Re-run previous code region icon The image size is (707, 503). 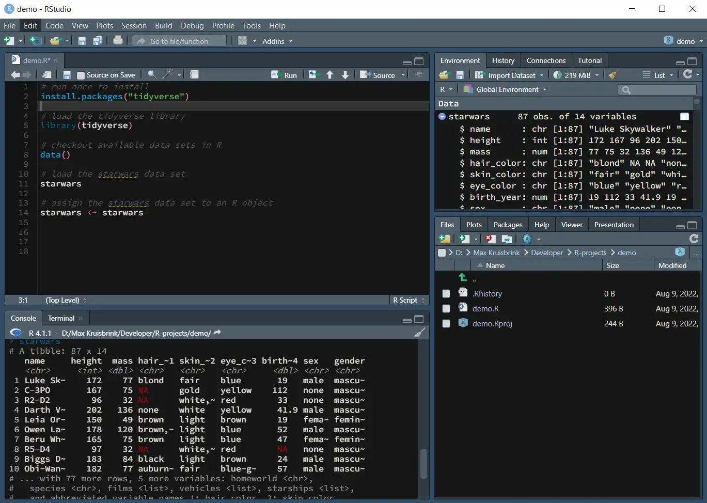(x=313, y=75)
